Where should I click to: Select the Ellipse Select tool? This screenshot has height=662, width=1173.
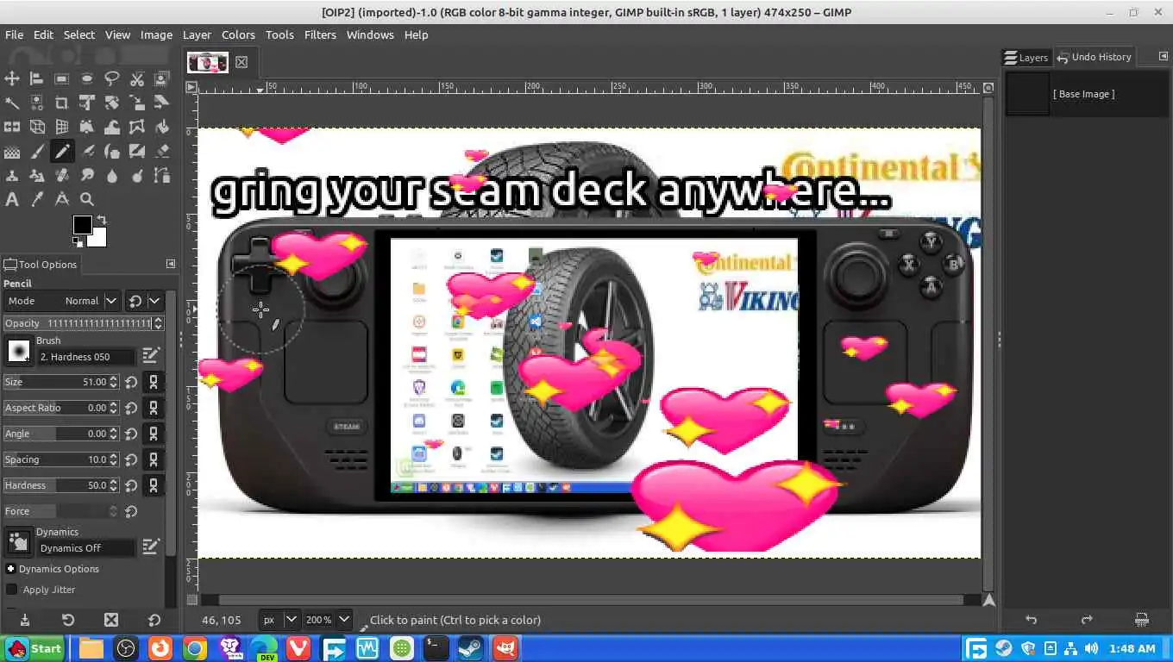[x=87, y=78]
